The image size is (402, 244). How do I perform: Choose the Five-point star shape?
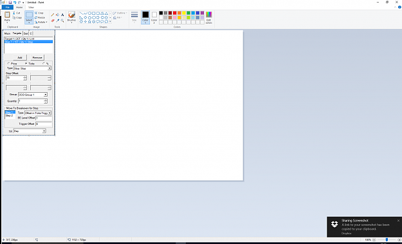point(89,22)
